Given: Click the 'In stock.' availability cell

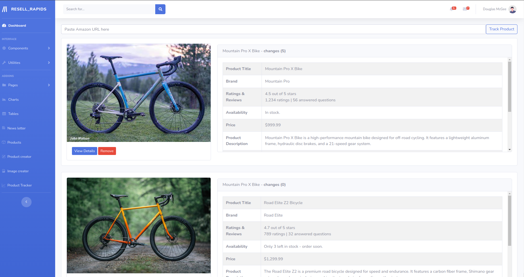Looking at the screenshot, I should tap(382, 113).
